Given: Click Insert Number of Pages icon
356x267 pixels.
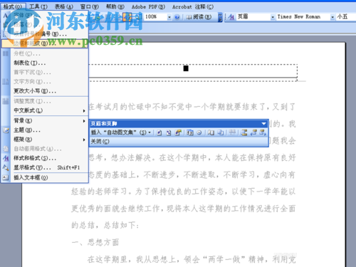Looking at the screenshot, I should (x=169, y=132).
